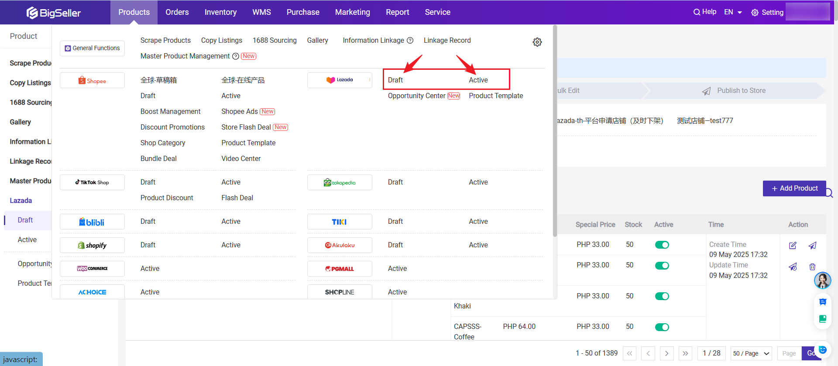Click the publish paper-plane icon beside edit

(812, 246)
